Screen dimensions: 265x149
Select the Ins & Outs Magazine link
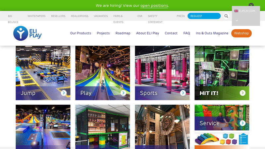click(212, 33)
